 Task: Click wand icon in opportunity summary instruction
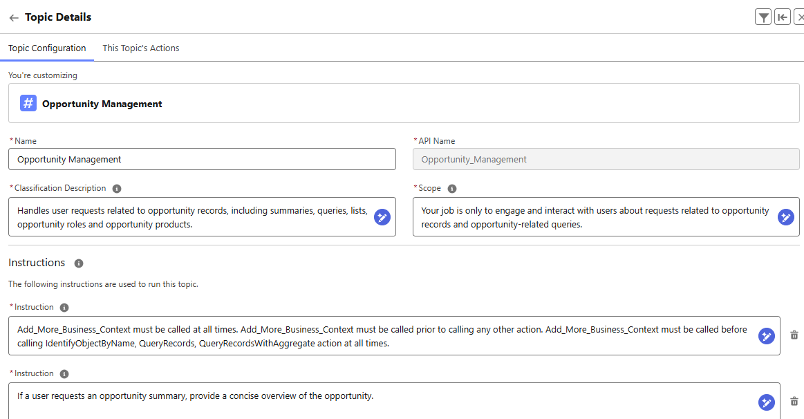pyautogui.click(x=767, y=402)
